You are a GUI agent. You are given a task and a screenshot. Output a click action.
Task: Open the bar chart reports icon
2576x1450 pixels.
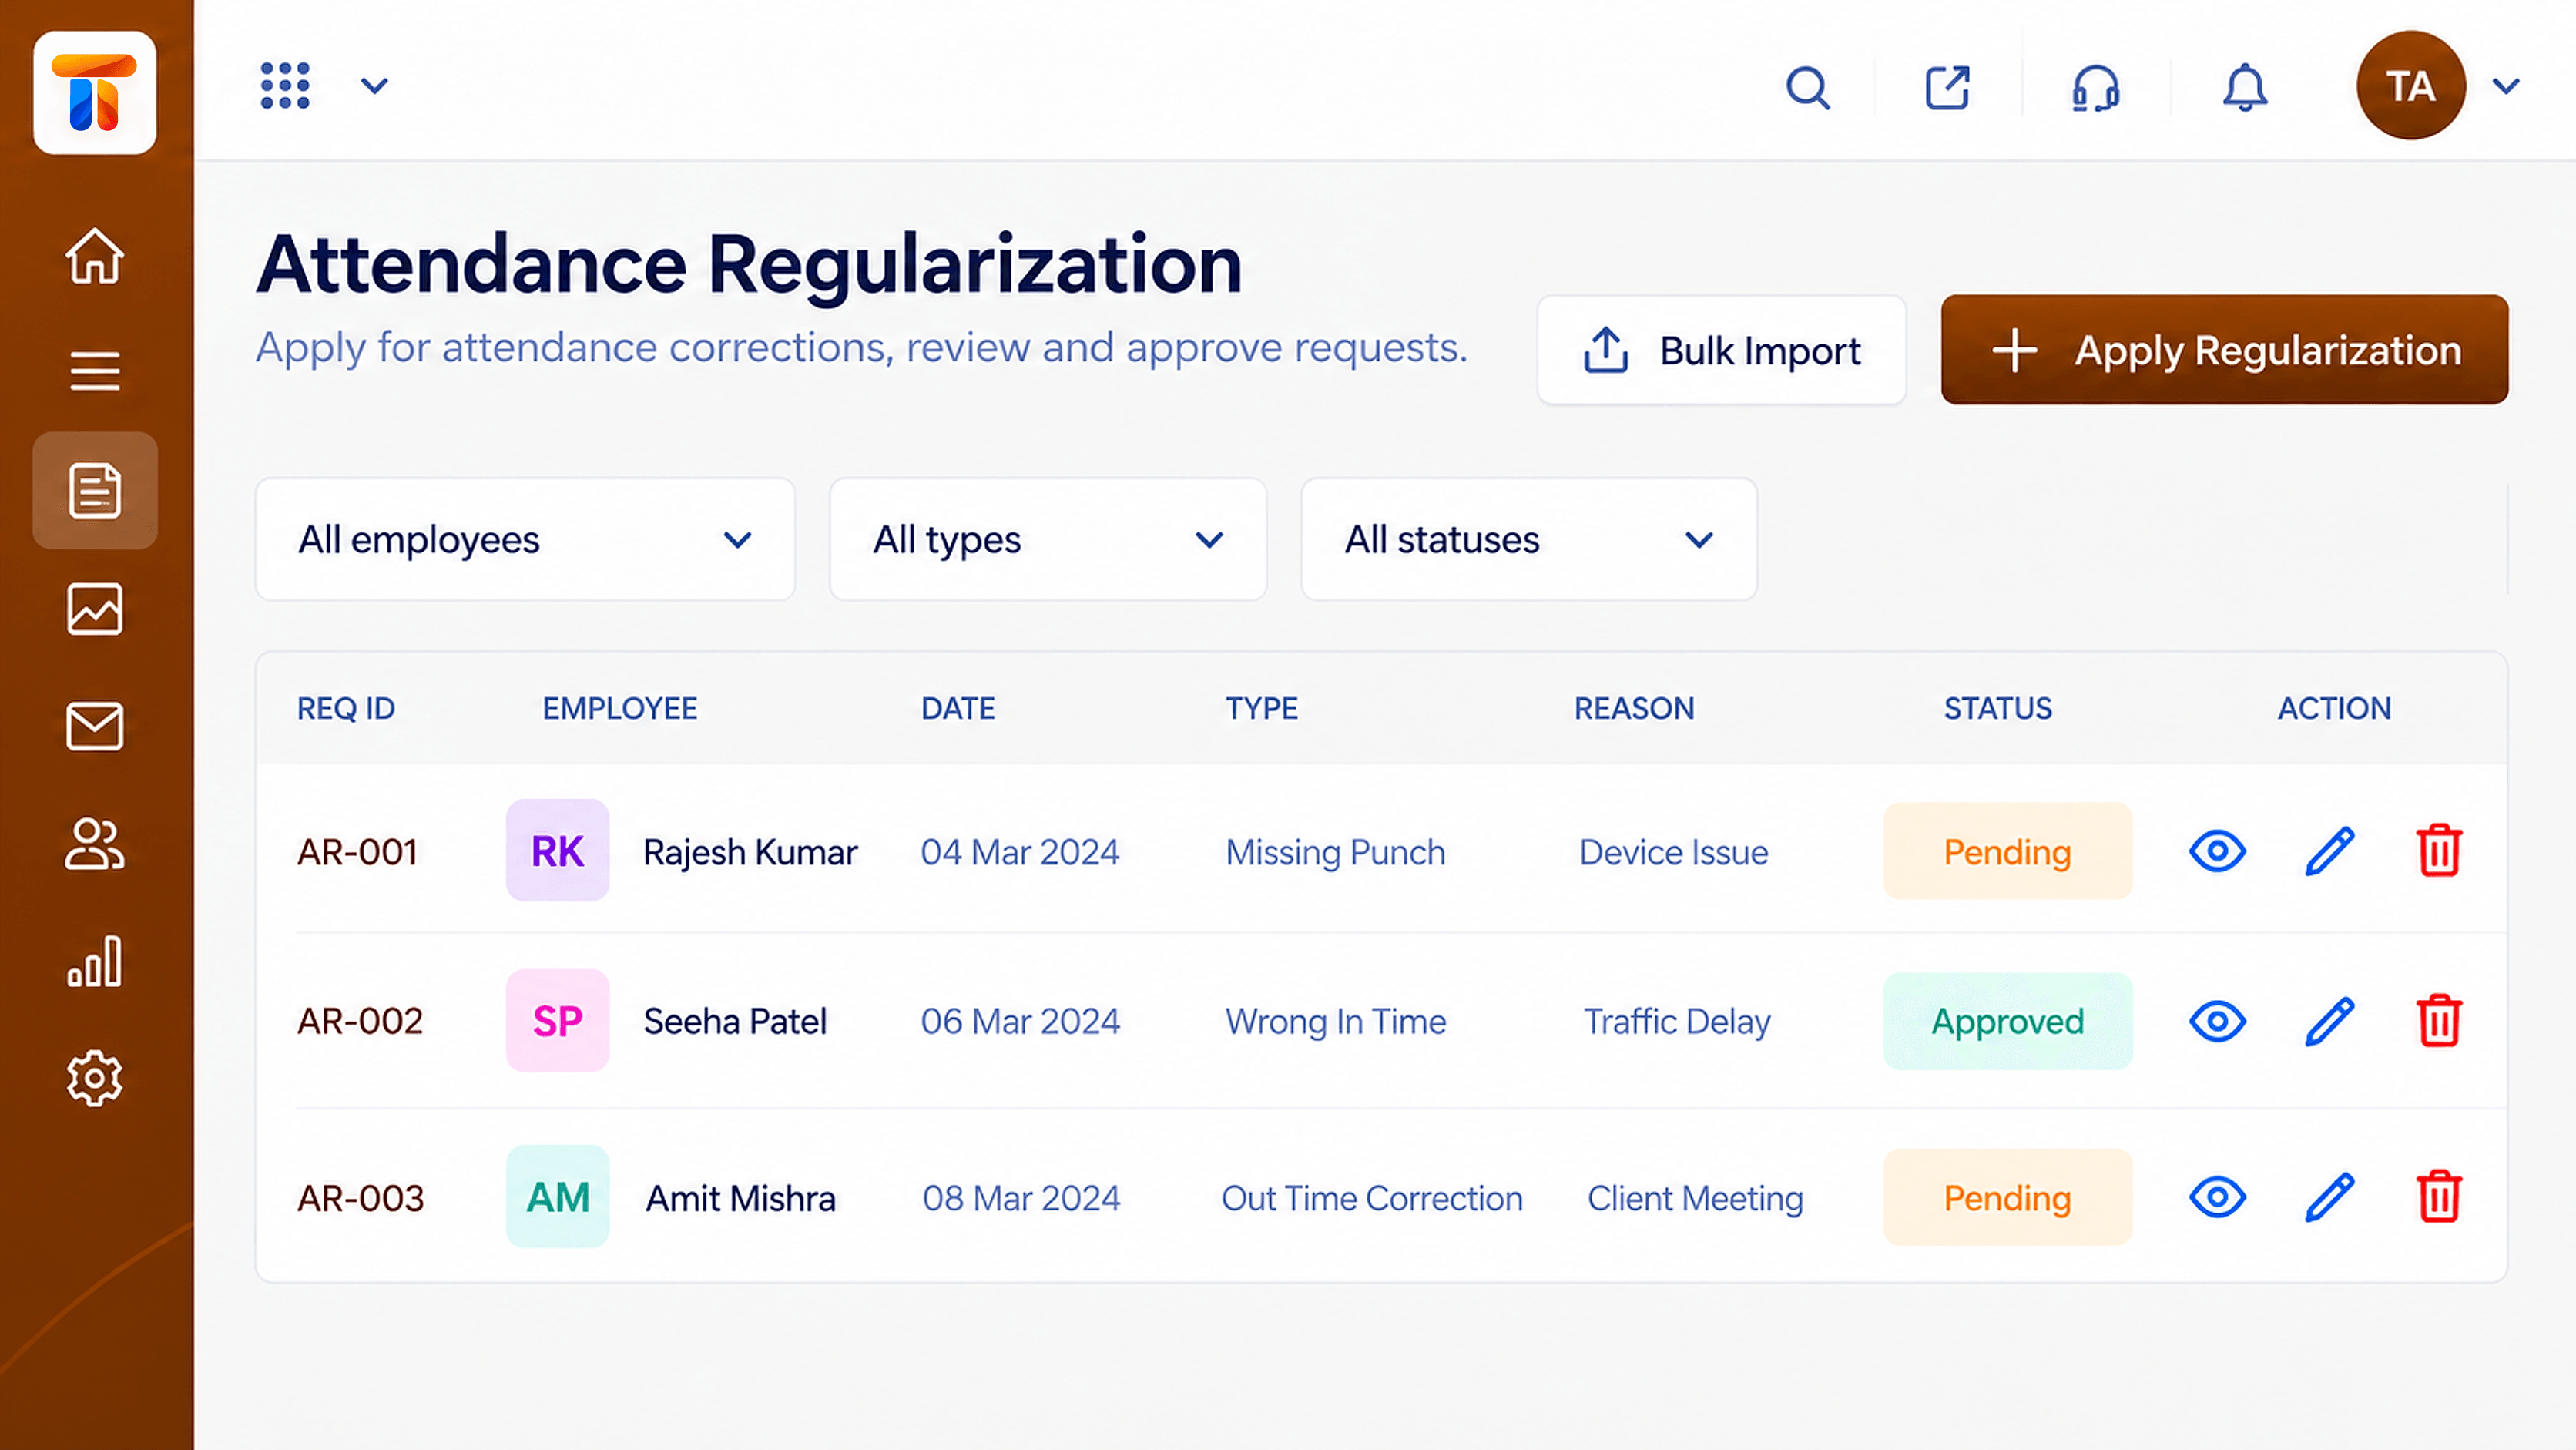click(x=95, y=961)
